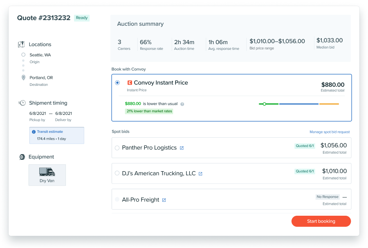Viewport: 368px width, 248px height.
Task: Click the Portland destination pin icon
Action: tap(23, 78)
